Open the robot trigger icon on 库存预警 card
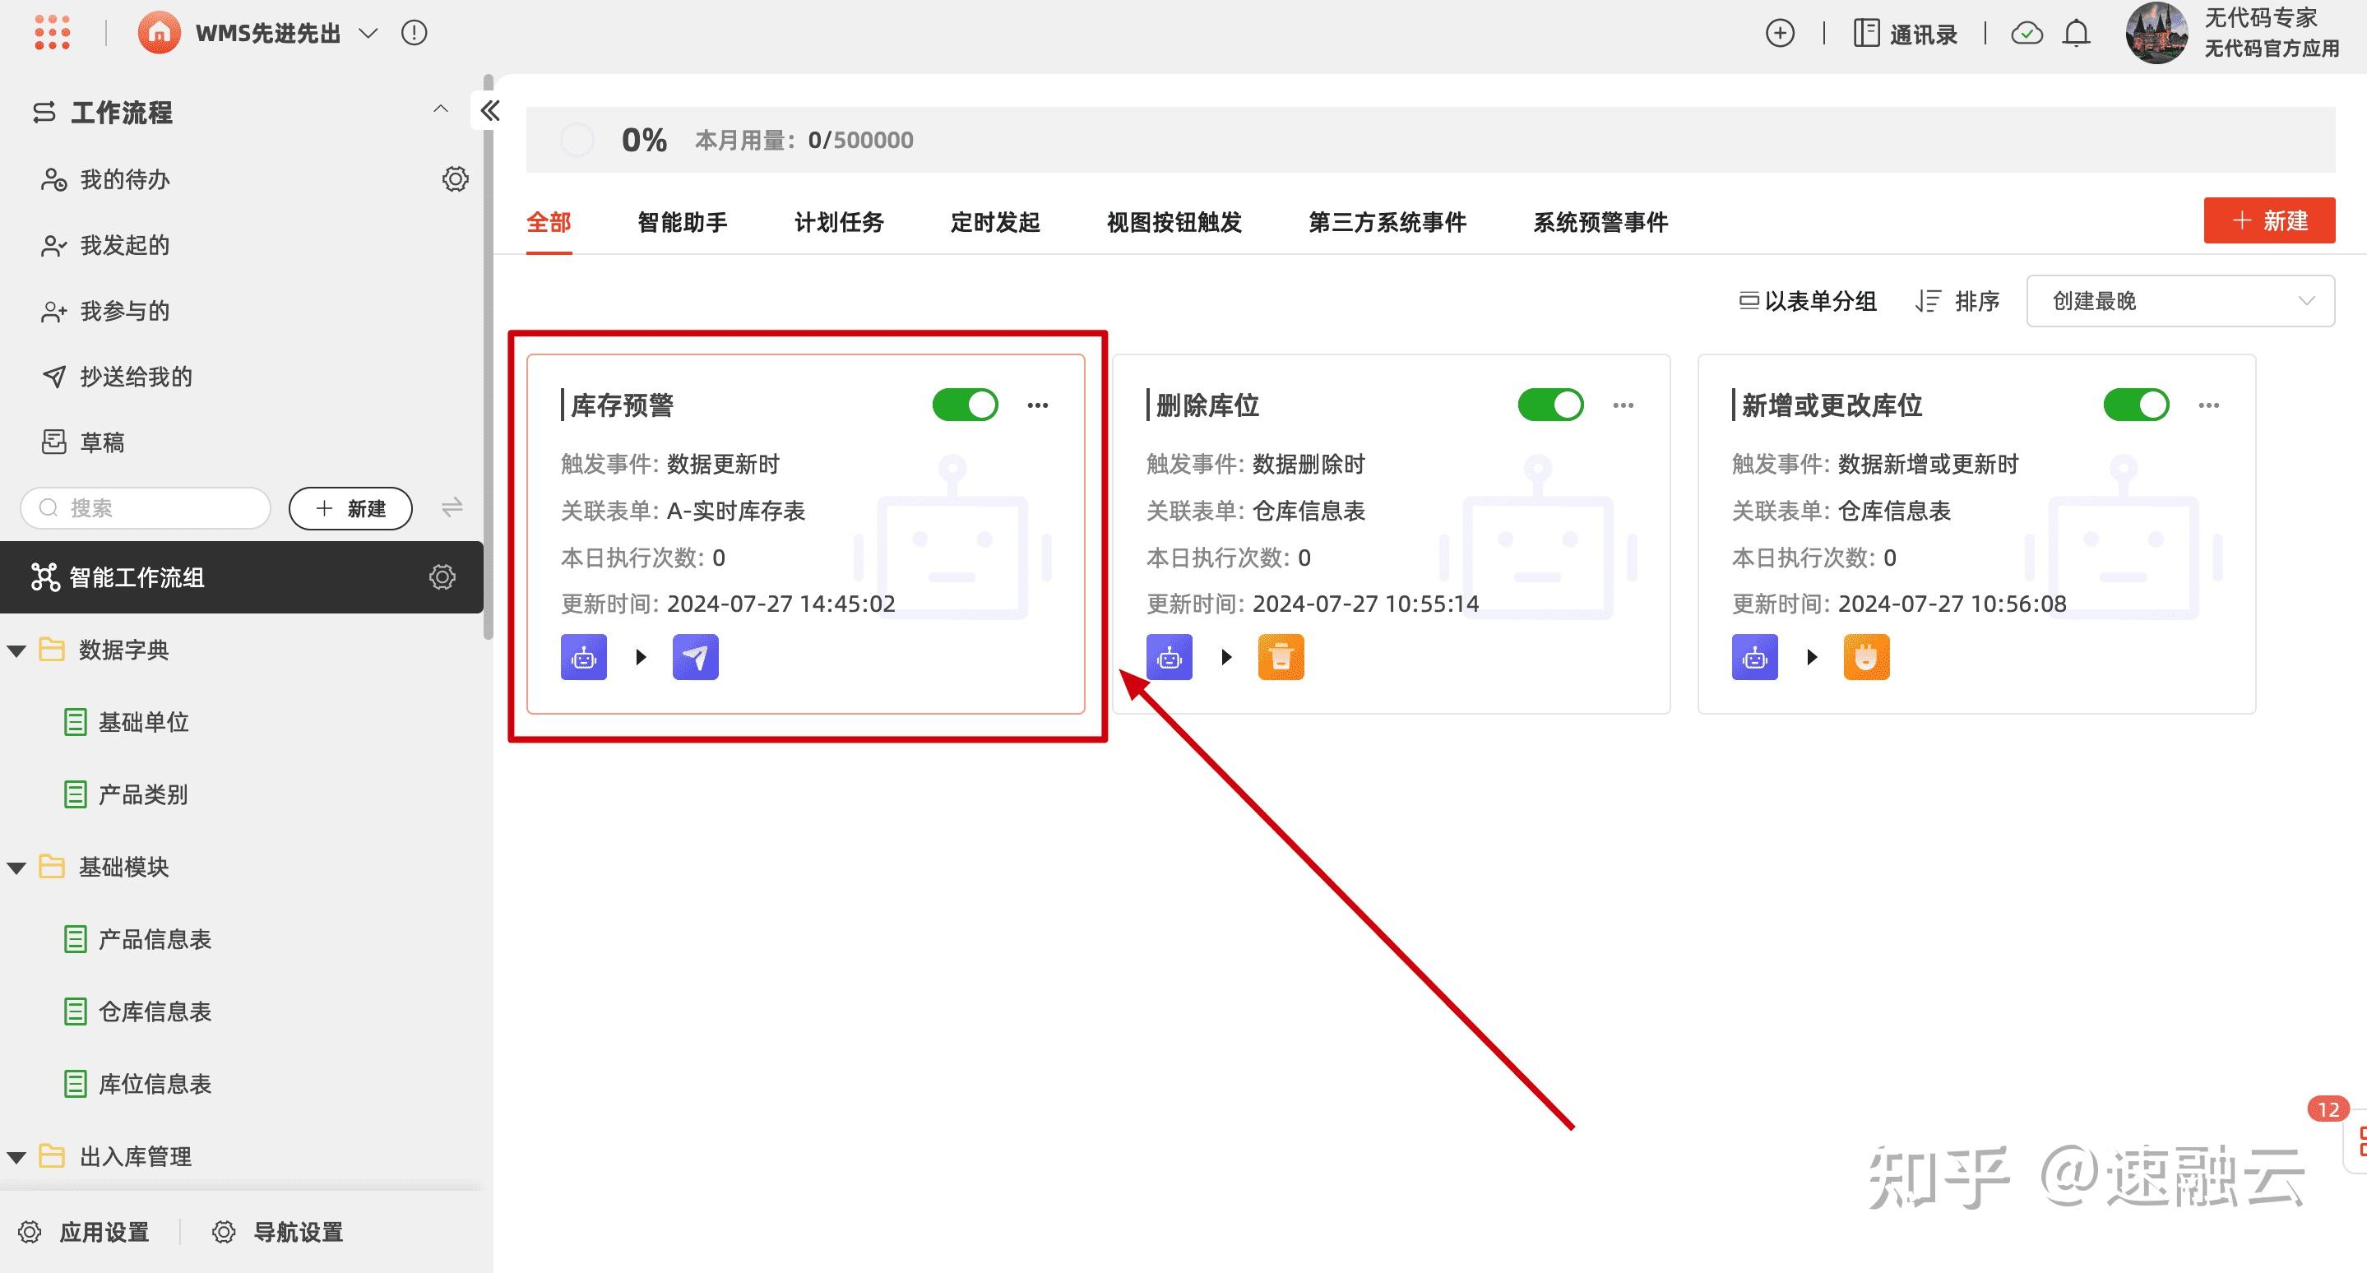Viewport: 2367px width, 1273px height. [583, 657]
